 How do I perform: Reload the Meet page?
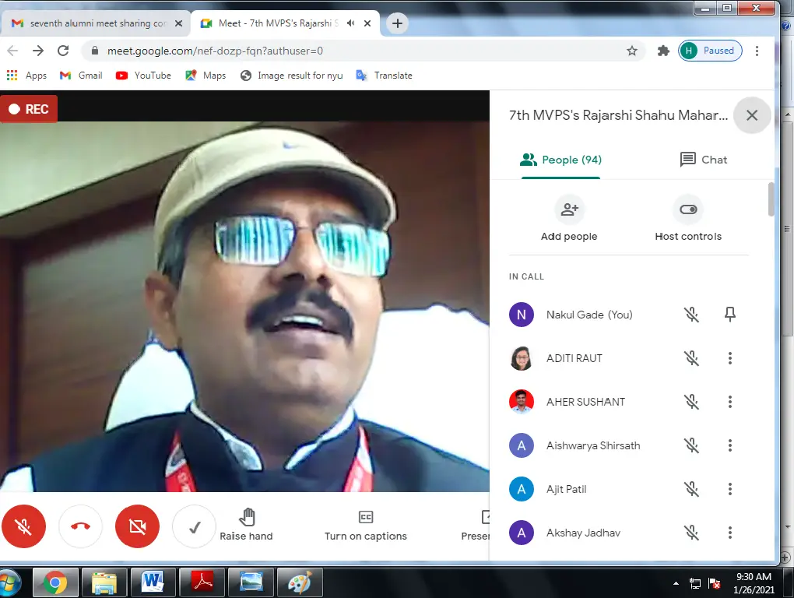coord(63,51)
